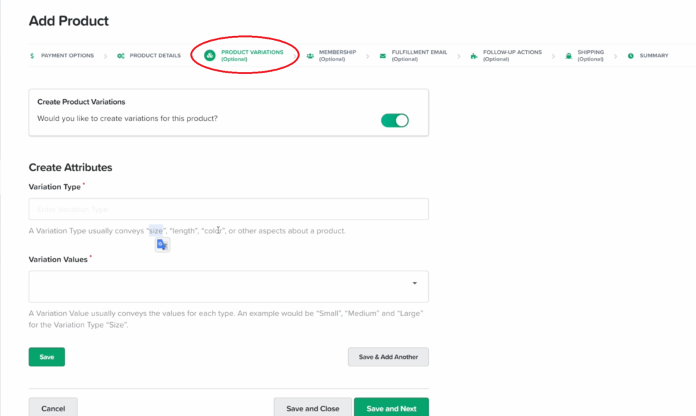Viewport: 696px width, 416px height.
Task: Go to the Follow-Up Actions step
Action: tap(512, 56)
